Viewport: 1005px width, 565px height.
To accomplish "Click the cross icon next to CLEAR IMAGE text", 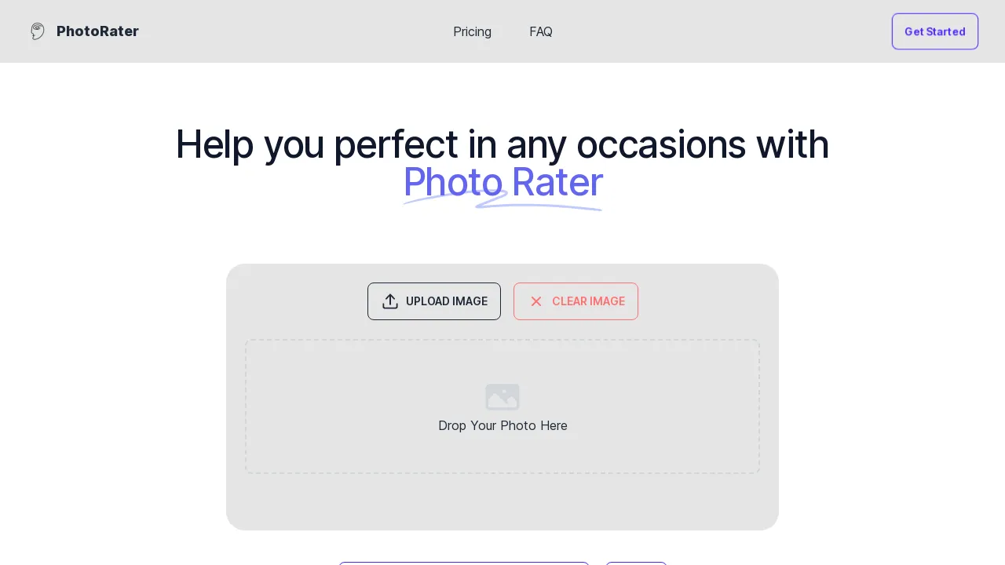I will point(536,301).
